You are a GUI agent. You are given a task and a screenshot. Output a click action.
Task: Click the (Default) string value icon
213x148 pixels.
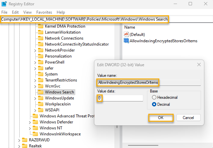pyautogui.click(x=126, y=35)
